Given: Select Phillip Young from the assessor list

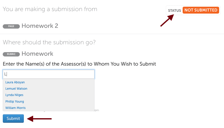Looking at the screenshot, I should coord(15,102).
